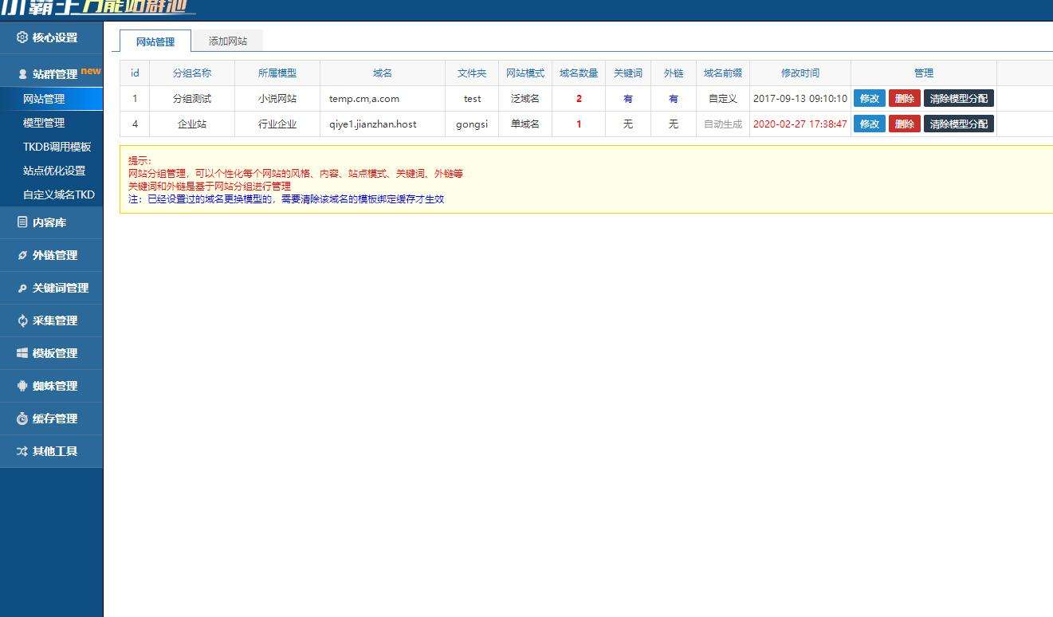Click the key icon beside 关键词管理
The image size is (1053, 617).
point(22,288)
